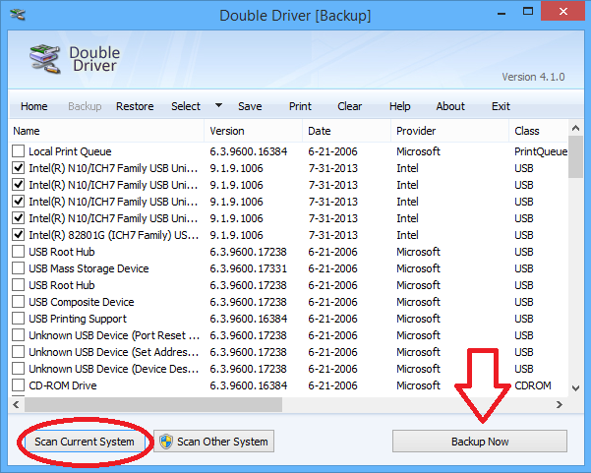Check the Local Print Queue checkbox
The width and height of the screenshot is (591, 473).
click(x=18, y=151)
